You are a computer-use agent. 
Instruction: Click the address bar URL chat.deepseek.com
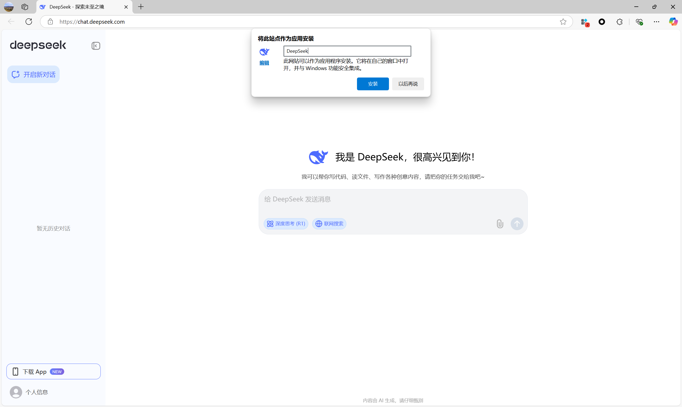[x=92, y=22]
